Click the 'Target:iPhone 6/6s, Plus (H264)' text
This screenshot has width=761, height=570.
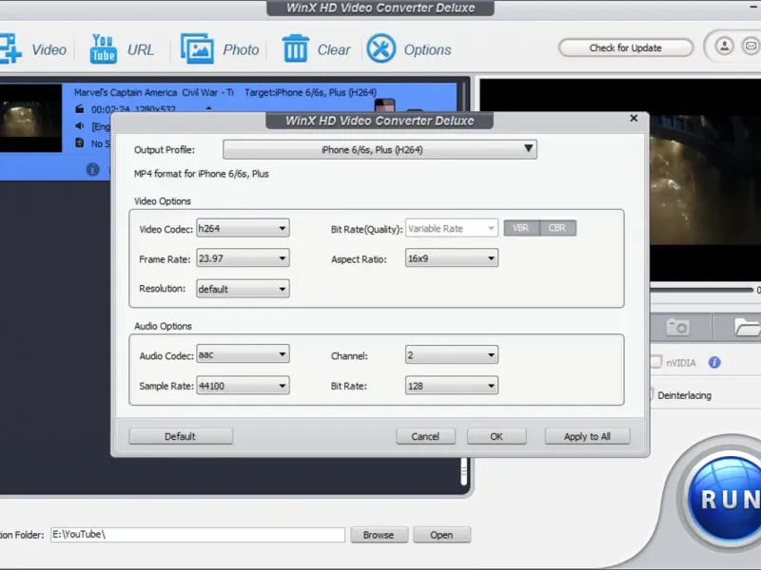(310, 92)
